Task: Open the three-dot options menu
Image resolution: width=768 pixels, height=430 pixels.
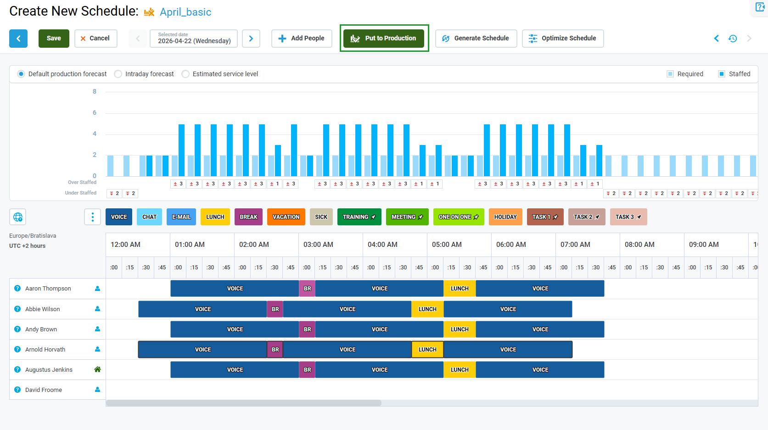Action: [x=92, y=217]
